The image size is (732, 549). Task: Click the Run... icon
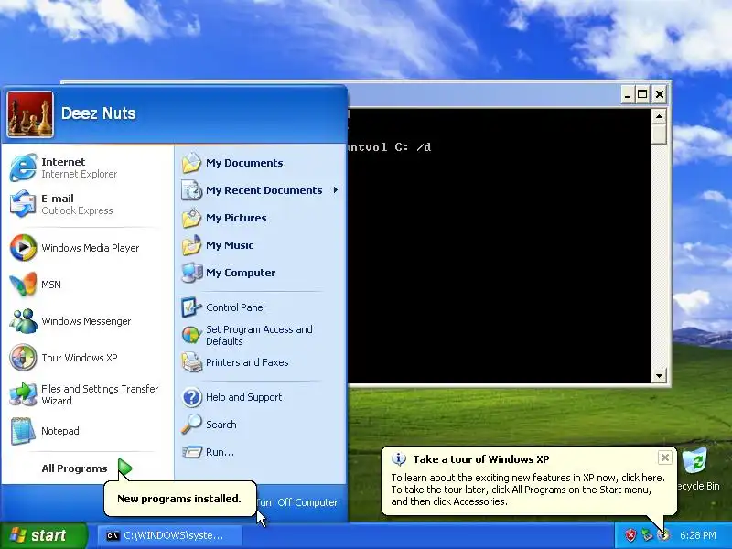click(x=191, y=452)
